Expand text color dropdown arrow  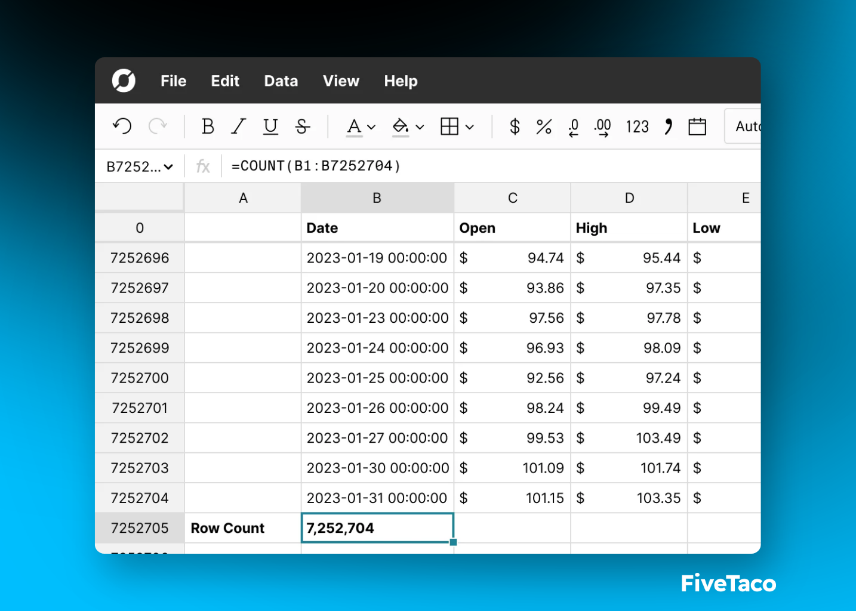(x=371, y=127)
